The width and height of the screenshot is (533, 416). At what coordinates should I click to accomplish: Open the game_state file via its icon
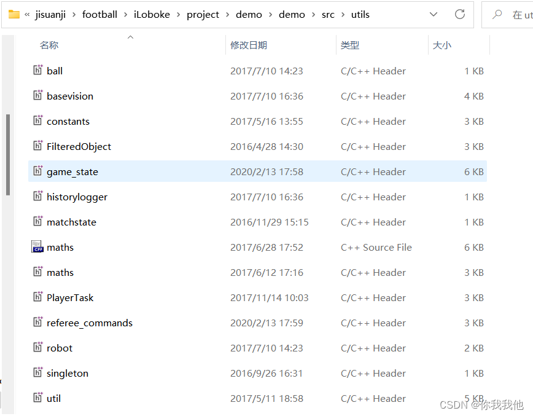[x=37, y=171]
